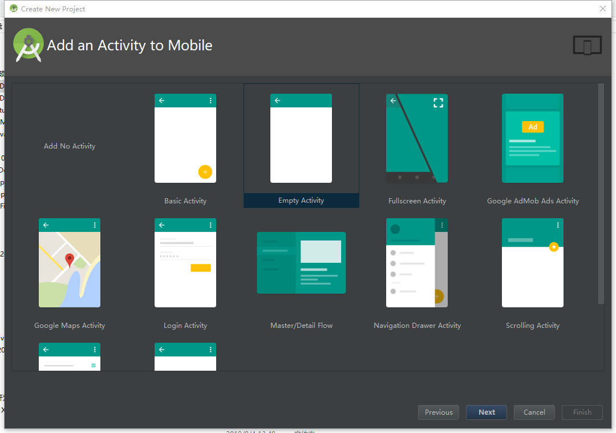Select the Basic Activity template

click(x=185, y=138)
